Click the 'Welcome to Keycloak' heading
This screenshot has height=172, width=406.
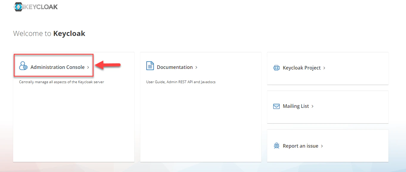click(49, 33)
